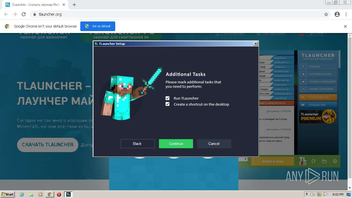Click Chrome's forward arrow
The width and height of the screenshot is (352, 198).
coord(15,14)
